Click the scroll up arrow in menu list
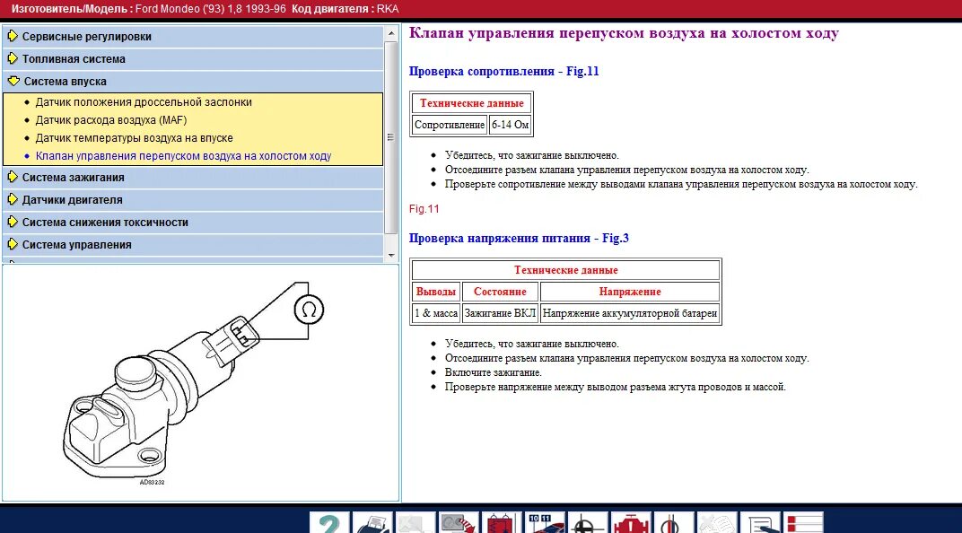The image size is (962, 533). (x=391, y=32)
